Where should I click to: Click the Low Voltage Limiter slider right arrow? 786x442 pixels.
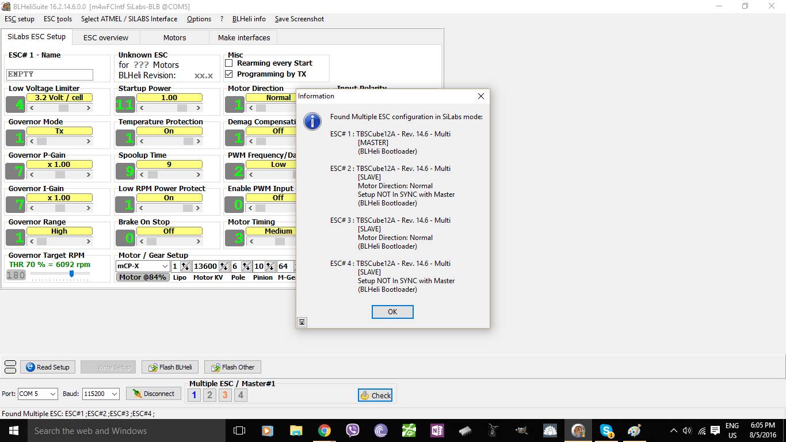click(89, 108)
